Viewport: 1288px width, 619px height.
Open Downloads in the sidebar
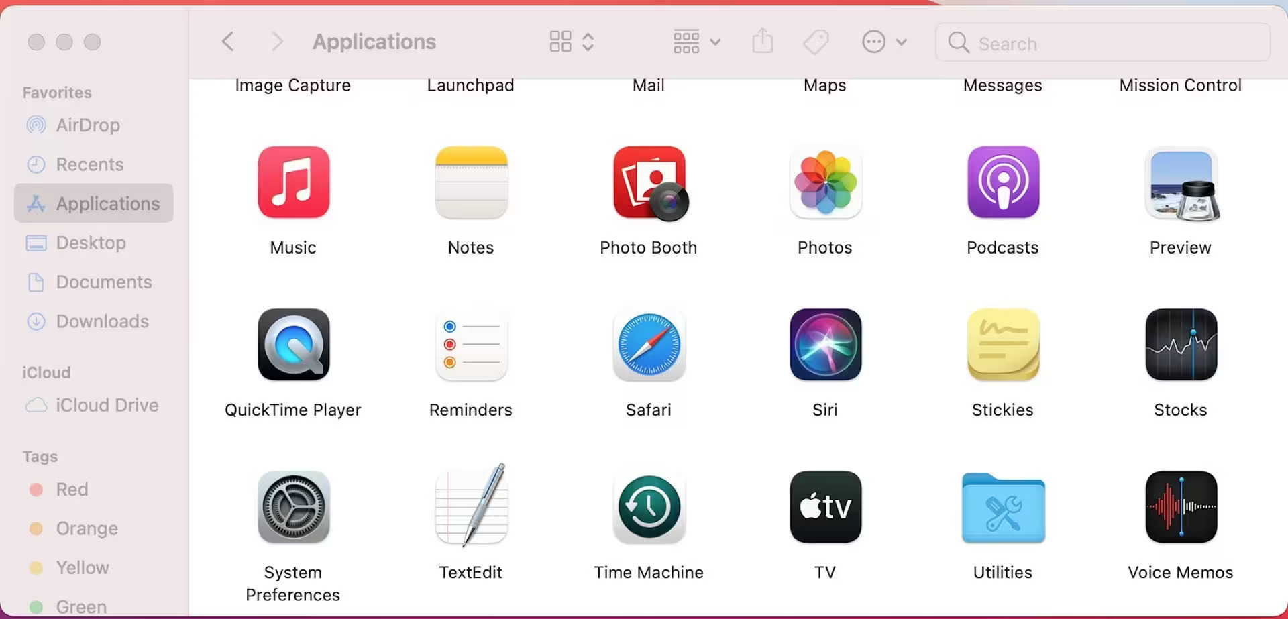pos(94,321)
